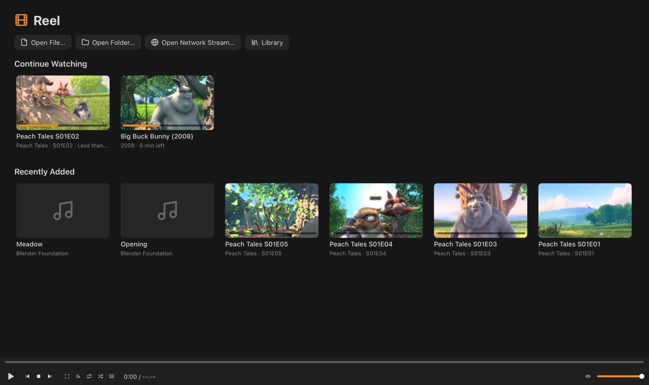The width and height of the screenshot is (649, 385).
Task: Click the 'Continue Watching' heading
Action: [51, 64]
